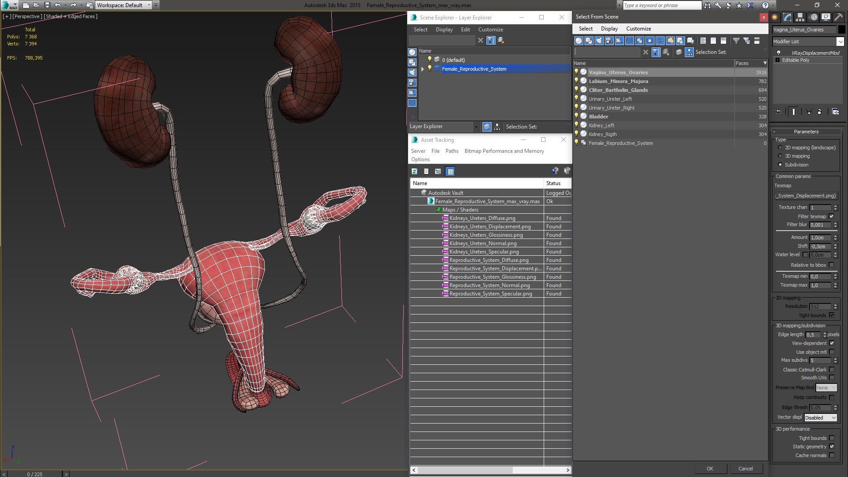Switch to the Modify command panel tab

click(x=787, y=17)
